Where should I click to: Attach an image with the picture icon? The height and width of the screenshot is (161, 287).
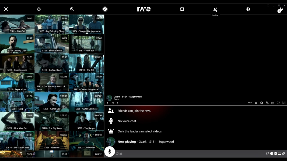click(x=279, y=153)
